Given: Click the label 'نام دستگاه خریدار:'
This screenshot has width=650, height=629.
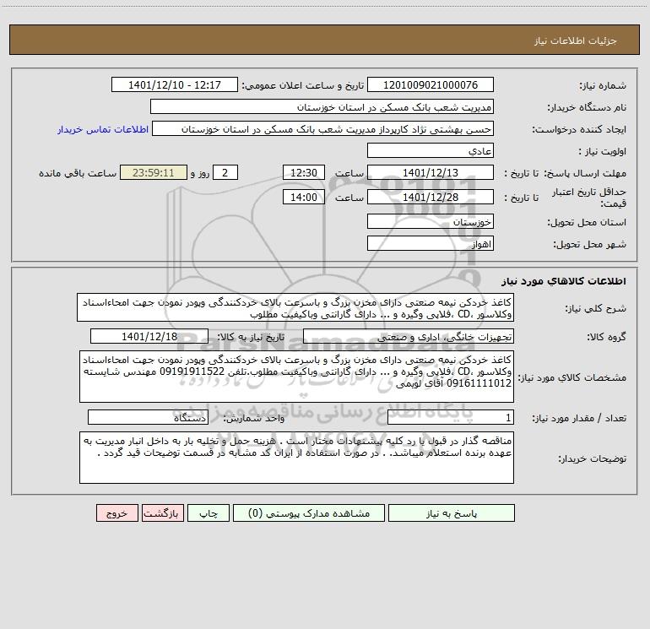Looking at the screenshot, I should pos(587,108).
